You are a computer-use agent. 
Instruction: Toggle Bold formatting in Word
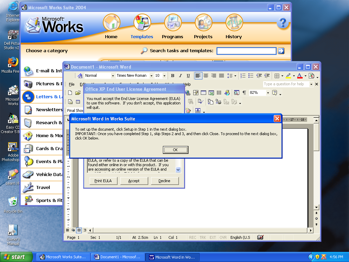tap(172, 76)
